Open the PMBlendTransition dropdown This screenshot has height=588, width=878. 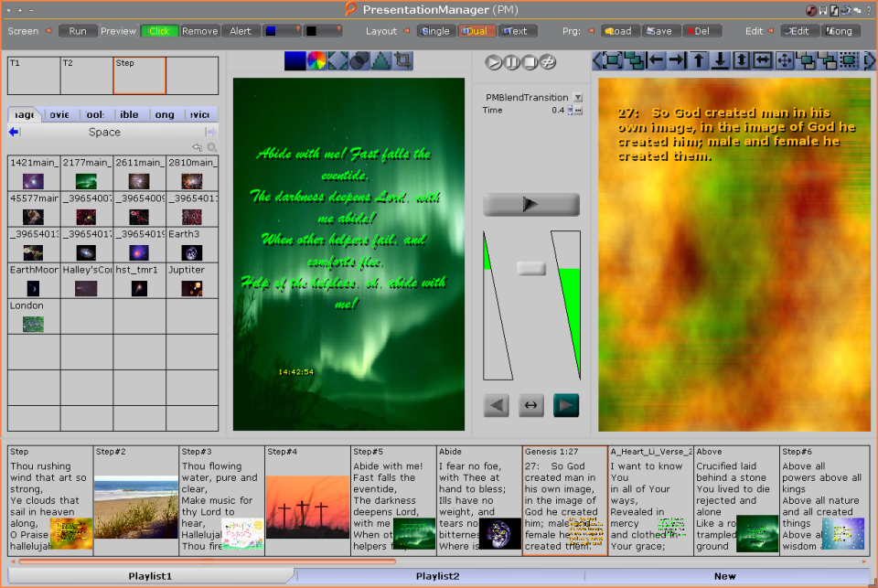[579, 97]
